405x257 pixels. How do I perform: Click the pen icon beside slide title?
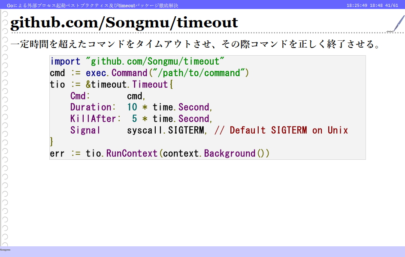tap(396, 24)
